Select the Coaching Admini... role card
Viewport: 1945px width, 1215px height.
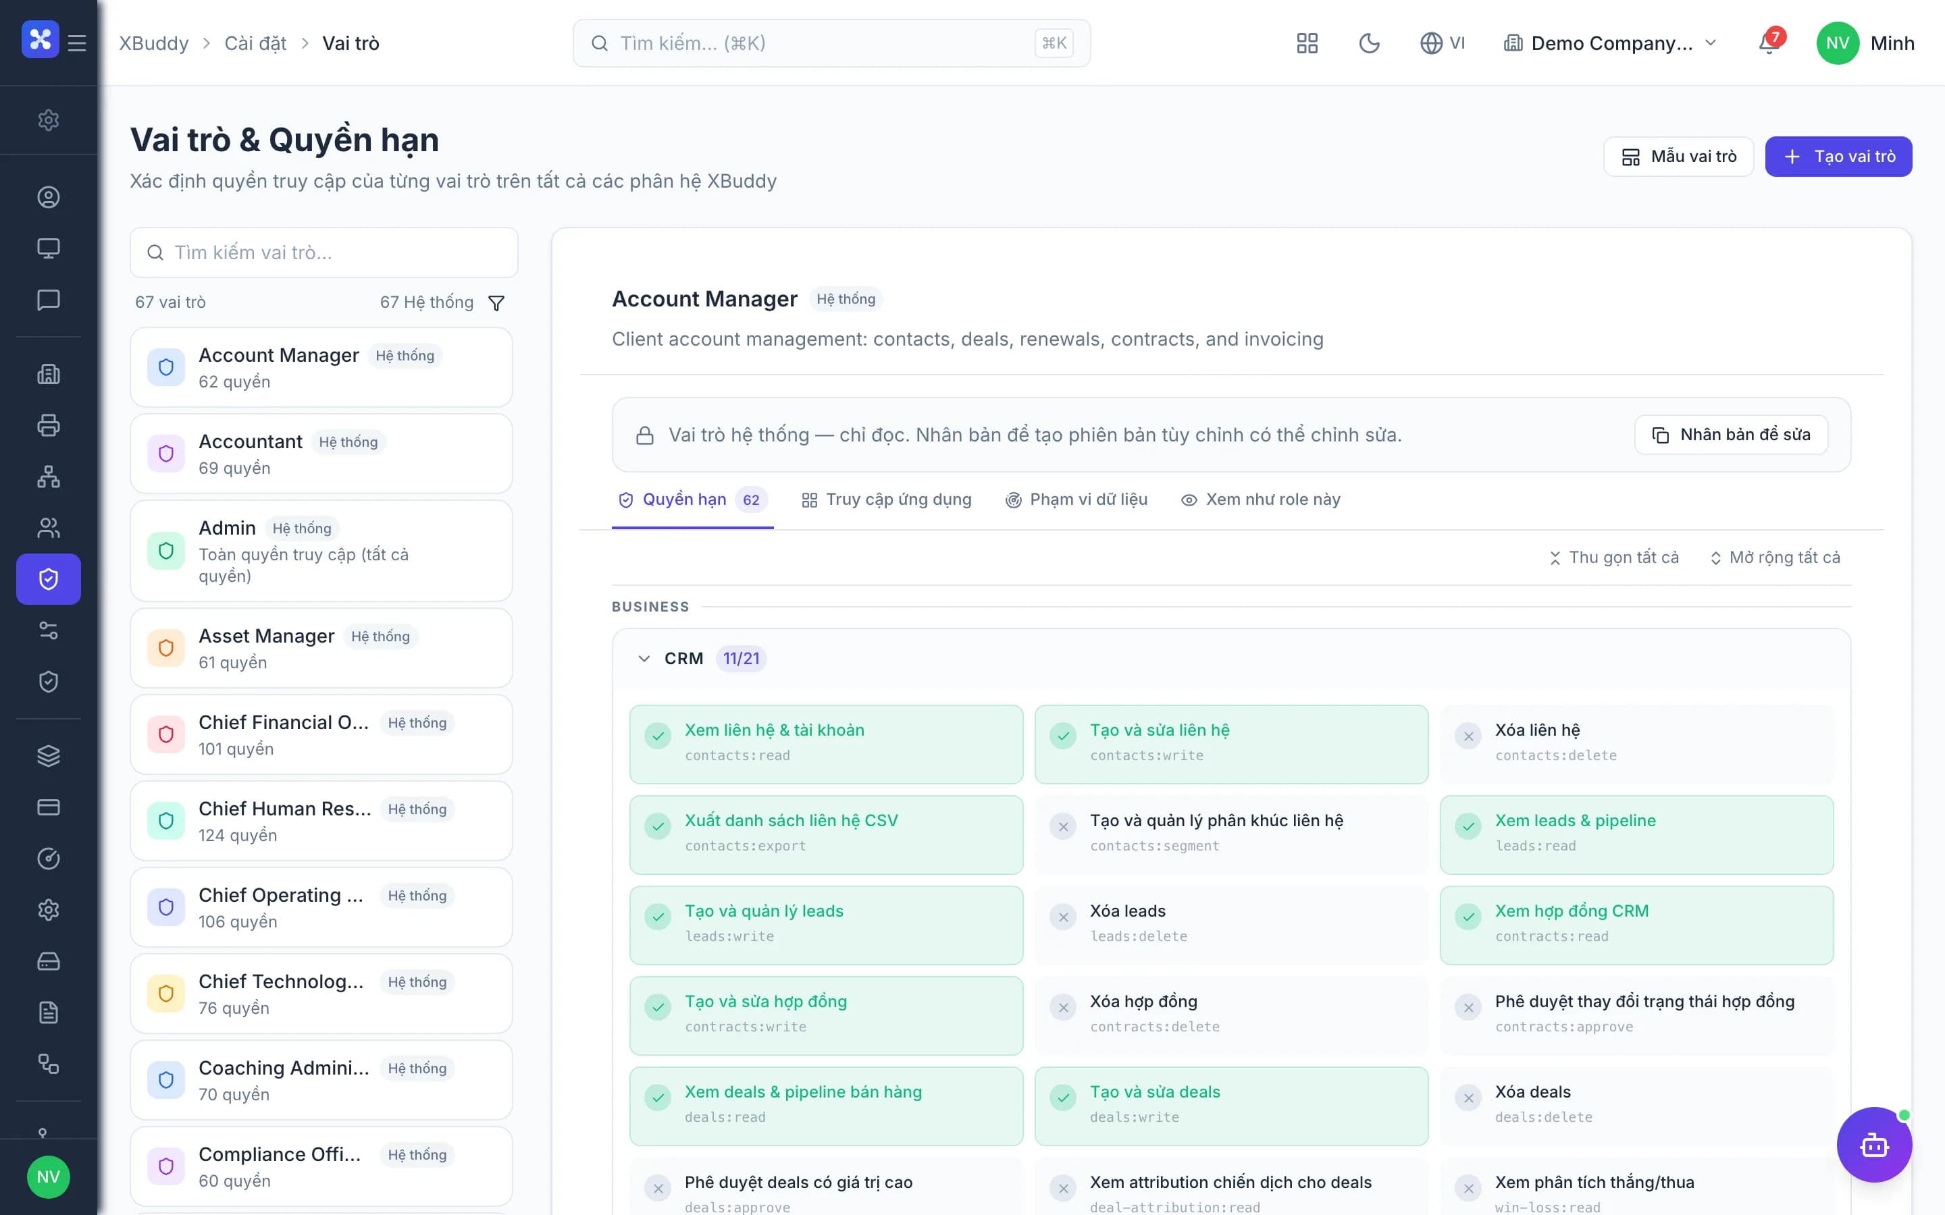tap(321, 1080)
